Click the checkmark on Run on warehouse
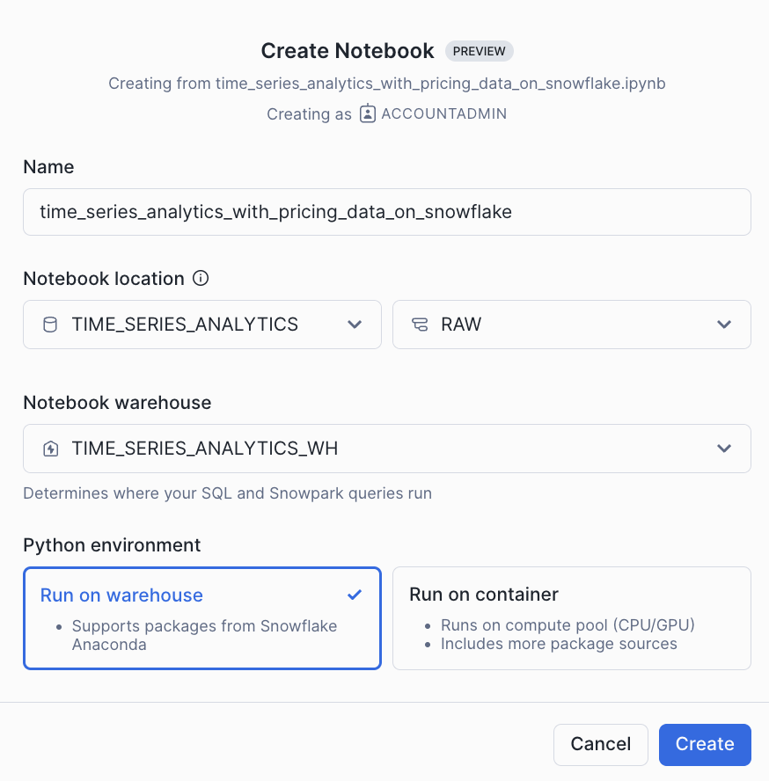This screenshot has height=781, width=769. click(x=355, y=595)
